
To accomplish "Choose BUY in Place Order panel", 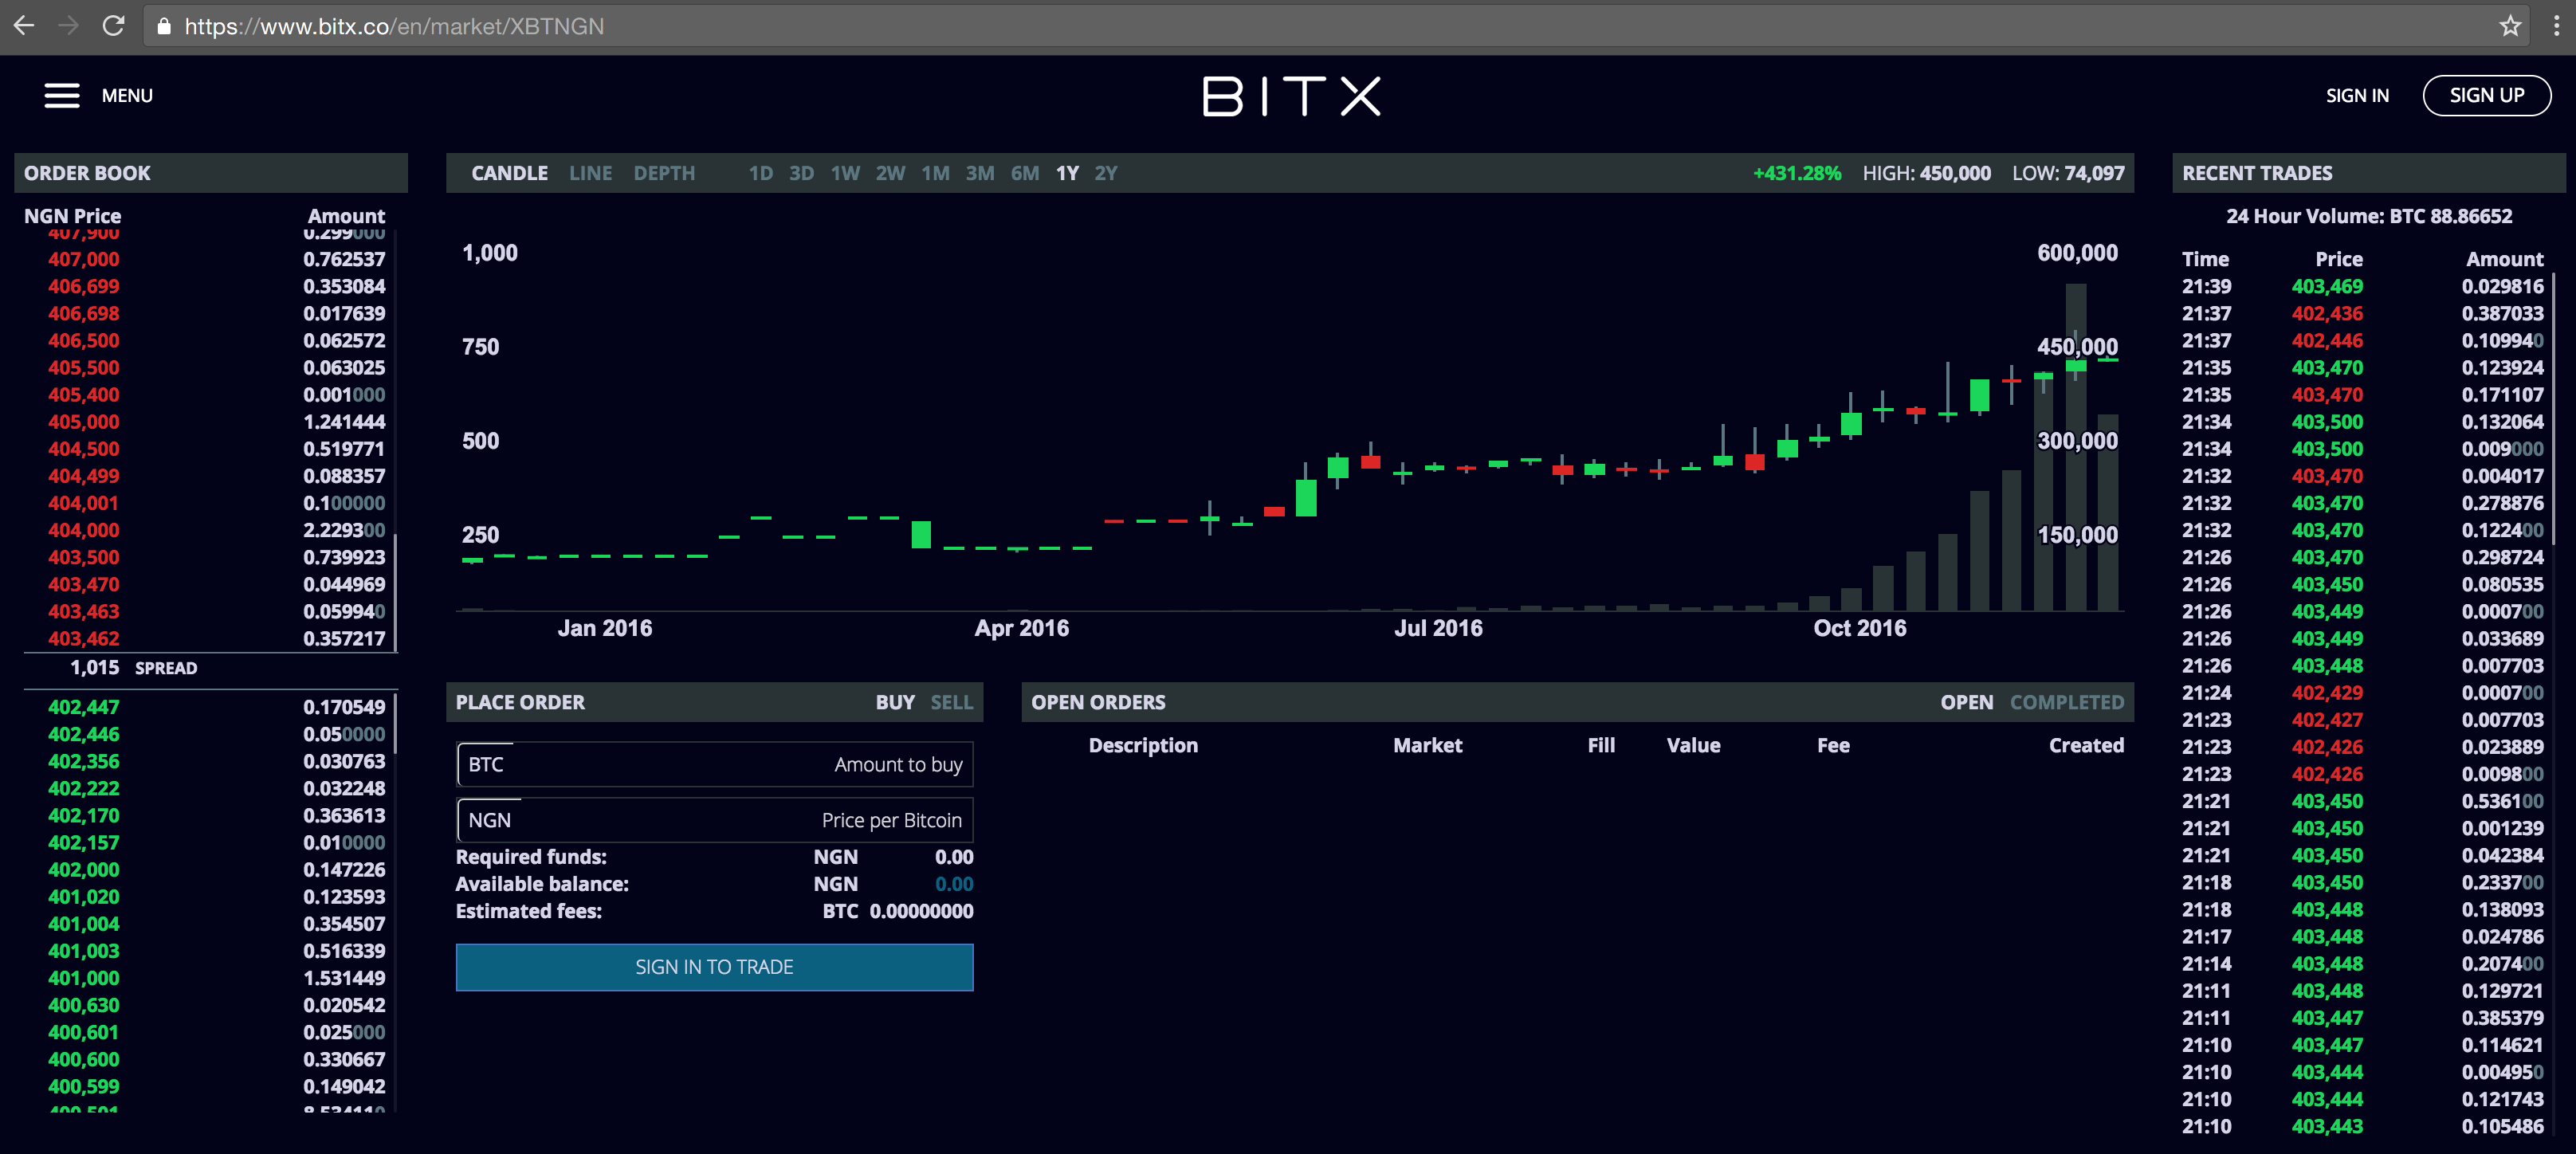I will (x=895, y=702).
